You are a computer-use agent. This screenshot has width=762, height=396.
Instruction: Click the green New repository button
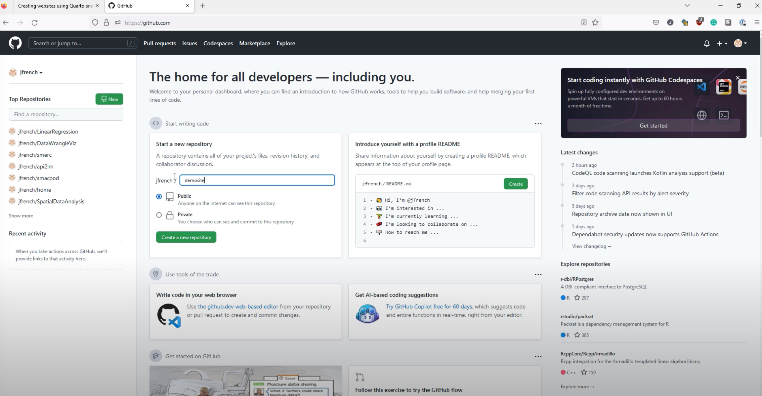click(x=109, y=99)
